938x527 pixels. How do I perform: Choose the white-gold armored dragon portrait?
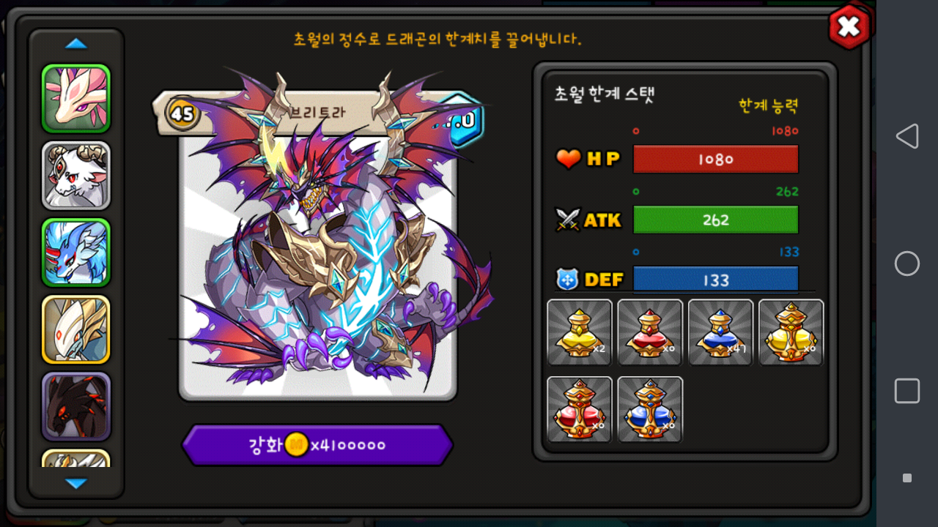pyautogui.click(x=76, y=329)
